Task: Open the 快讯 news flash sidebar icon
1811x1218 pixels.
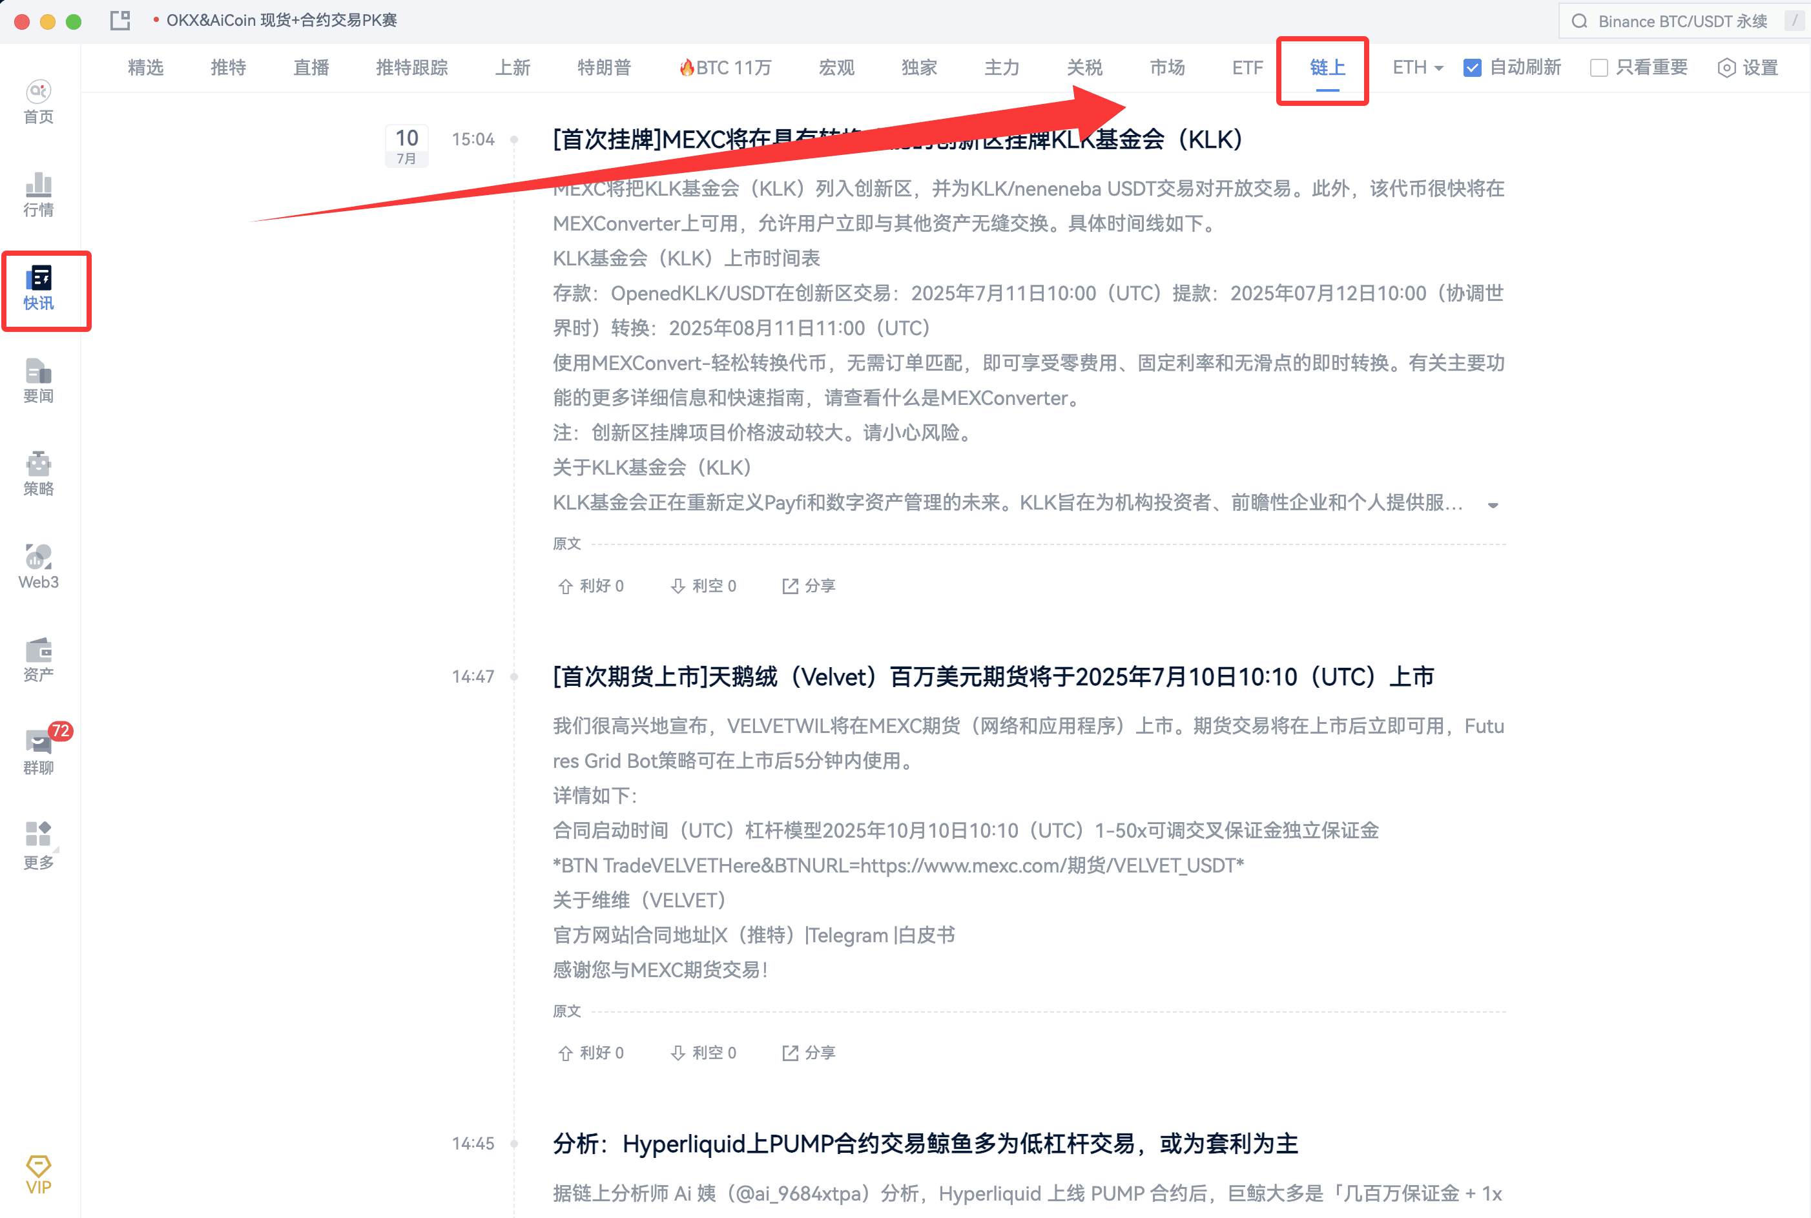Action: 38,288
